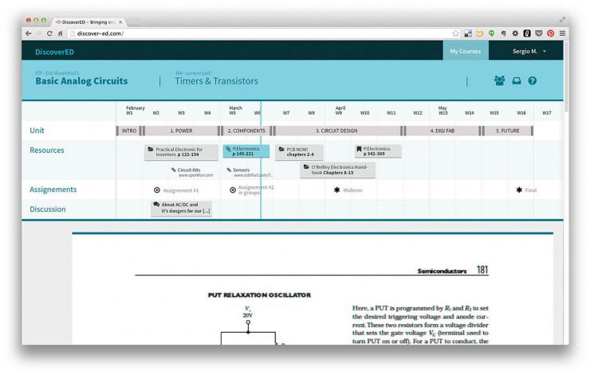Click the browser reload icon
The image size is (590, 375).
[49, 33]
